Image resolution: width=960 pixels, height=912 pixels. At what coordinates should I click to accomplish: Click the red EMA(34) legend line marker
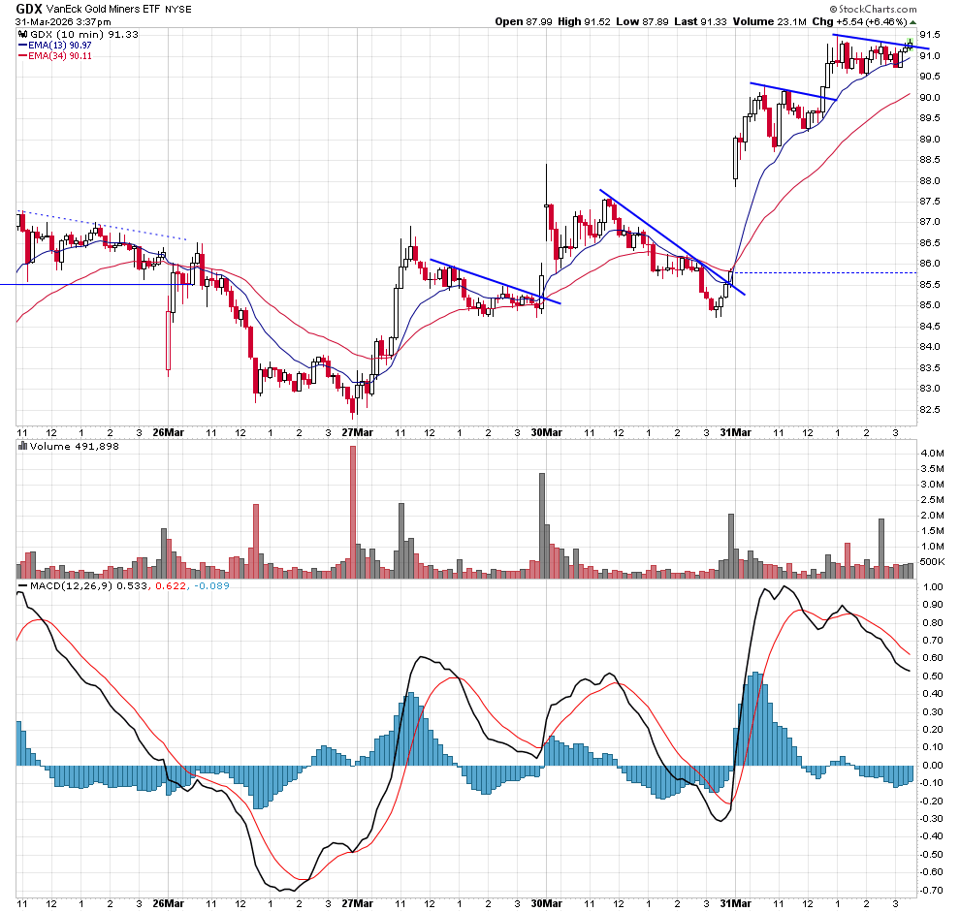click(x=23, y=56)
